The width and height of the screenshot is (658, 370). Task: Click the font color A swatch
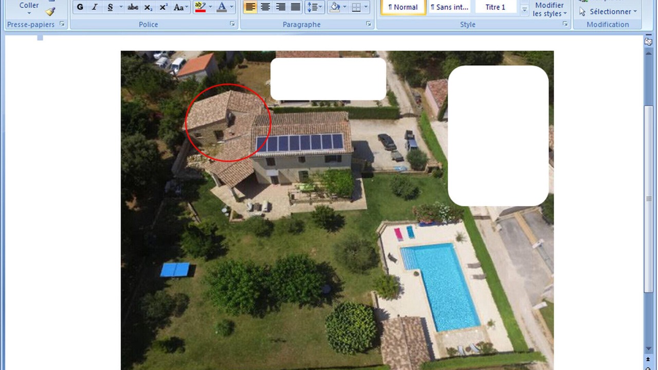(222, 7)
